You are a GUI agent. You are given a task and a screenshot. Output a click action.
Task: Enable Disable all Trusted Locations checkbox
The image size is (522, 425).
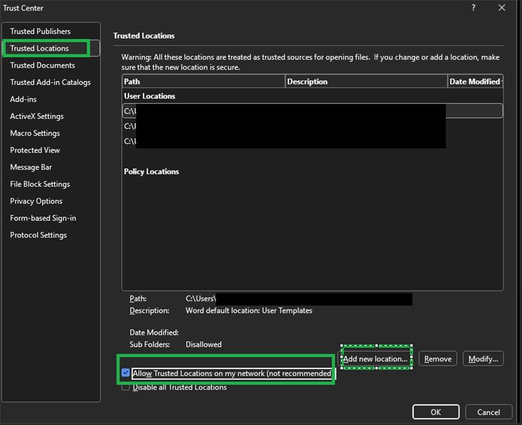pos(125,387)
